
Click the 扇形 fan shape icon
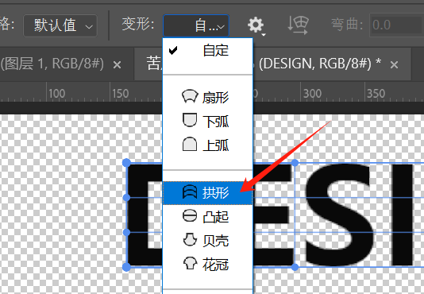point(190,96)
